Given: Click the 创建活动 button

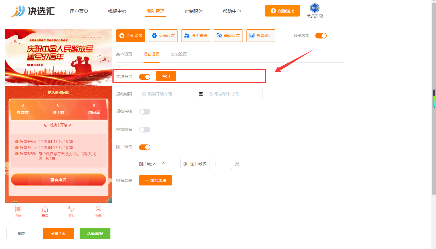Looking at the screenshot, I should pyautogui.click(x=282, y=11).
